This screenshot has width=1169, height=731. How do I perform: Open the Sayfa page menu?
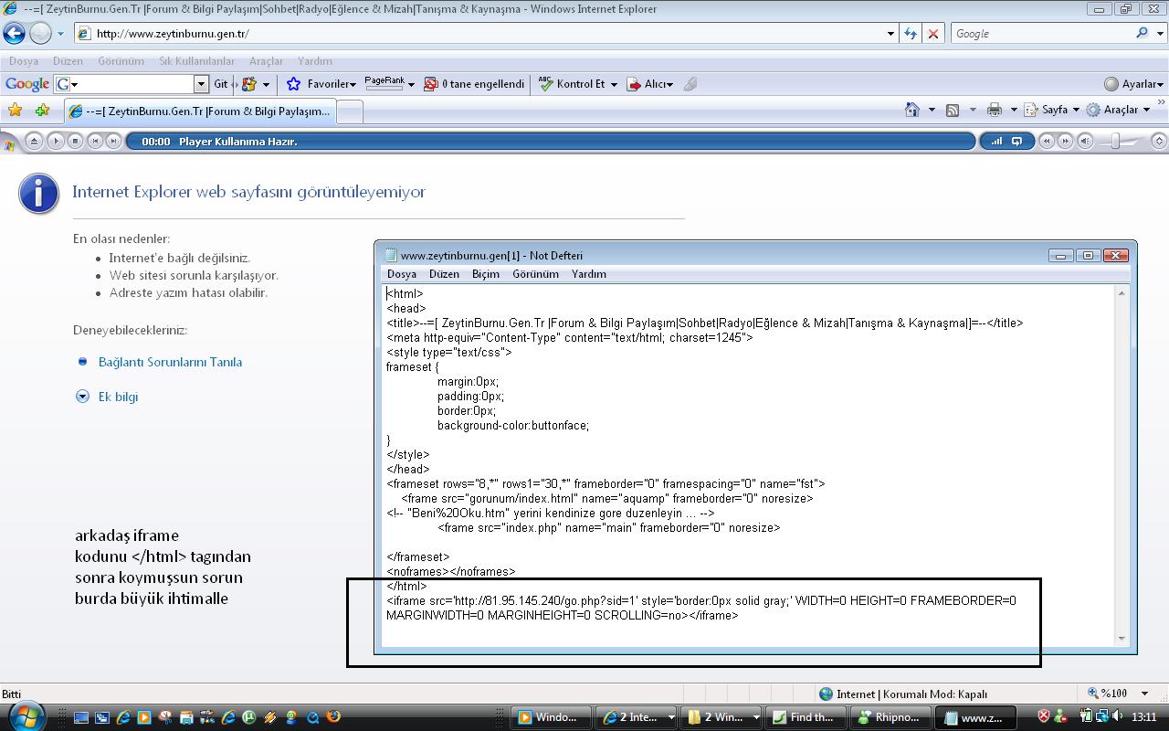[x=1051, y=110]
